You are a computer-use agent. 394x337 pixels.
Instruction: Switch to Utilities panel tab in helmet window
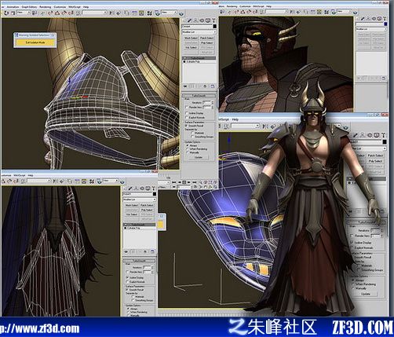pos(213,20)
